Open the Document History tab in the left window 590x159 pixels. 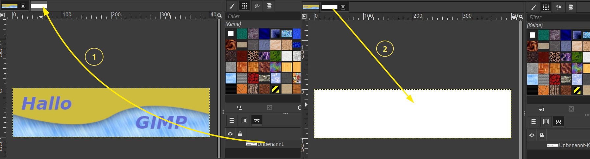click(269, 6)
